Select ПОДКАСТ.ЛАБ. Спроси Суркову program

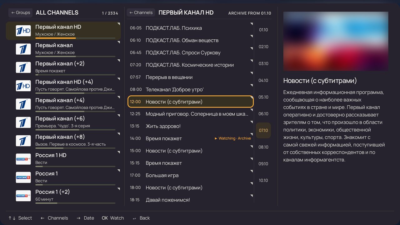[191, 53]
